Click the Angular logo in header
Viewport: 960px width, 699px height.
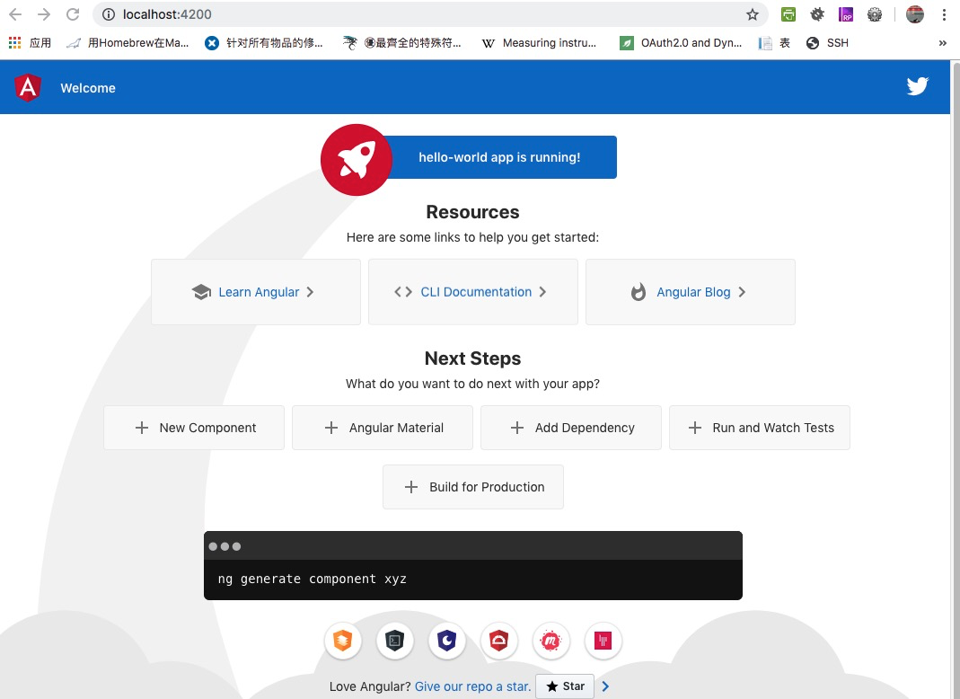point(28,88)
